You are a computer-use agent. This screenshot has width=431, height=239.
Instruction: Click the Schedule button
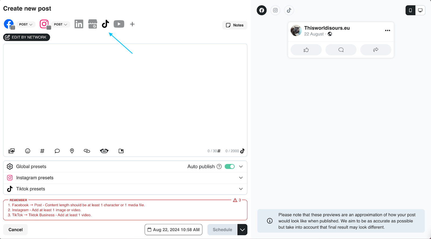223,230
